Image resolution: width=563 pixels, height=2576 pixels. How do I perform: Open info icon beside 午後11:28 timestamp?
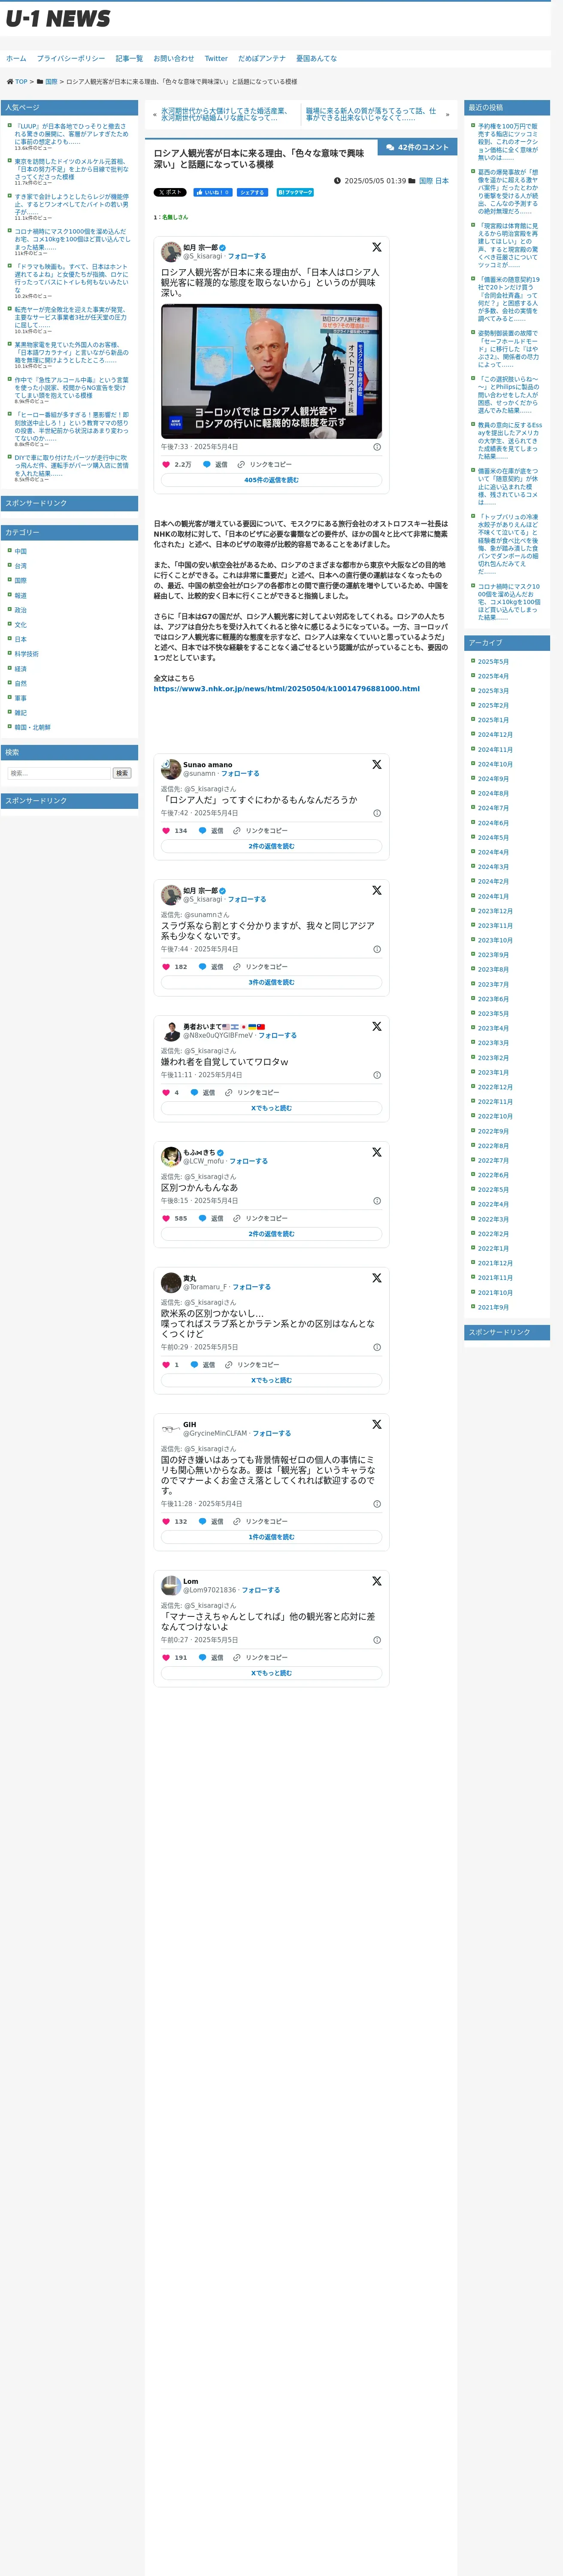coord(377,1504)
